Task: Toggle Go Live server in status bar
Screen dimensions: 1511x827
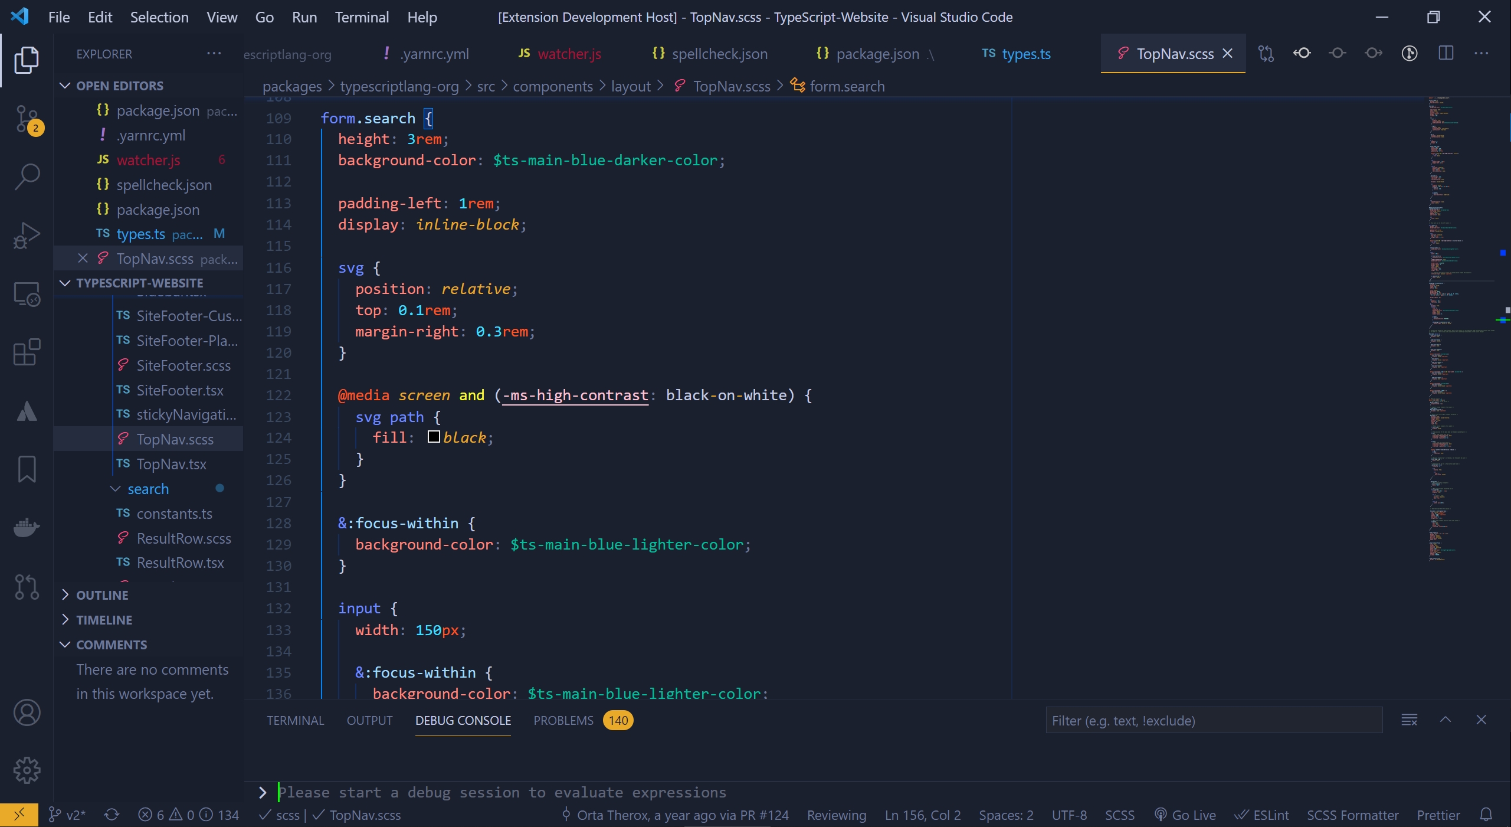Action: tap(1185, 815)
